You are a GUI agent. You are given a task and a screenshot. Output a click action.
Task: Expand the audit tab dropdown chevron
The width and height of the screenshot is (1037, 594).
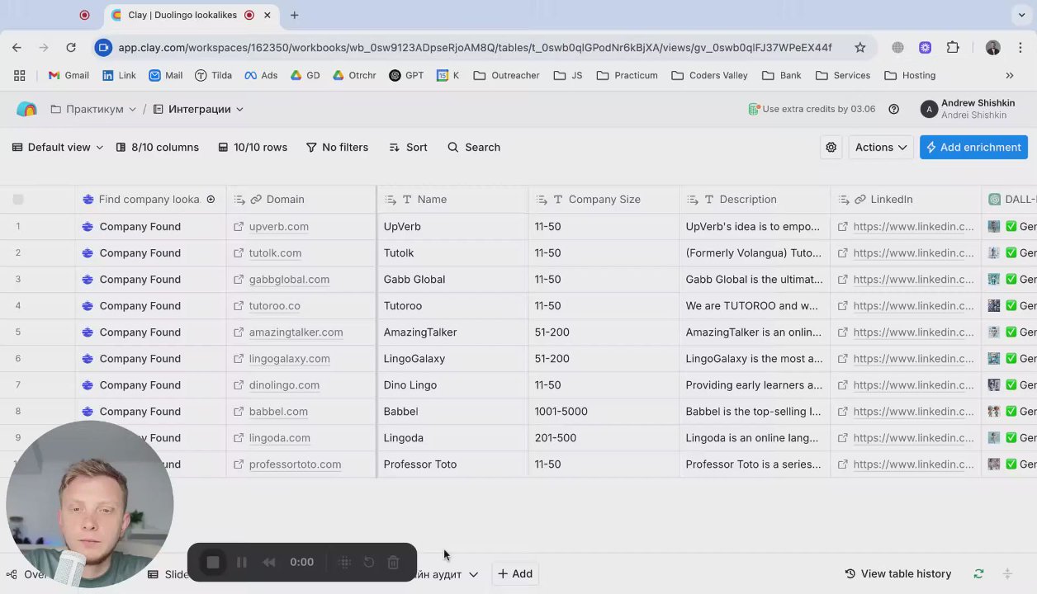pyautogui.click(x=474, y=574)
